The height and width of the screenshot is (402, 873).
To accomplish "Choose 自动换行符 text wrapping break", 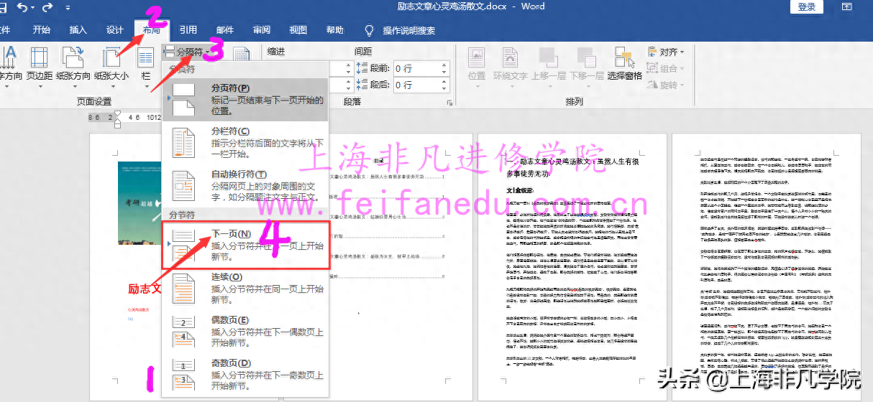I will (246, 184).
